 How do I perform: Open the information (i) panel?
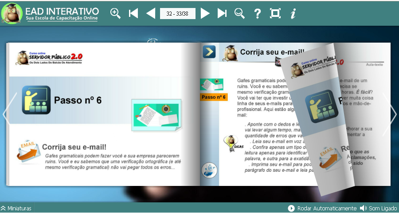tap(293, 13)
